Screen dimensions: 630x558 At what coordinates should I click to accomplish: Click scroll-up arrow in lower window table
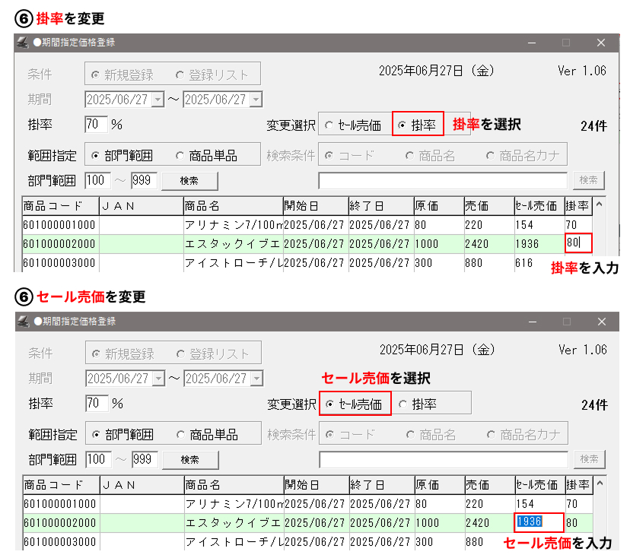(599, 484)
